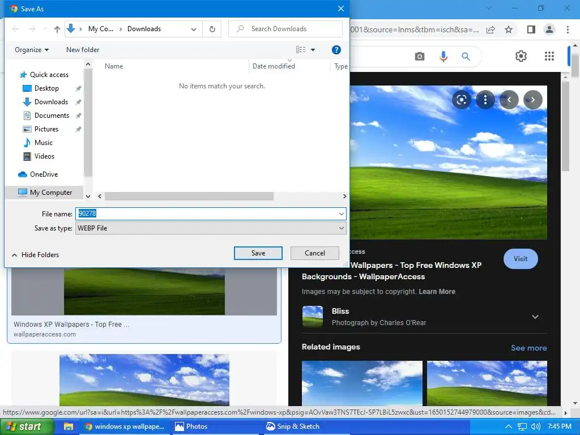Click the Type column header
This screenshot has height=435, width=580.
point(340,66)
